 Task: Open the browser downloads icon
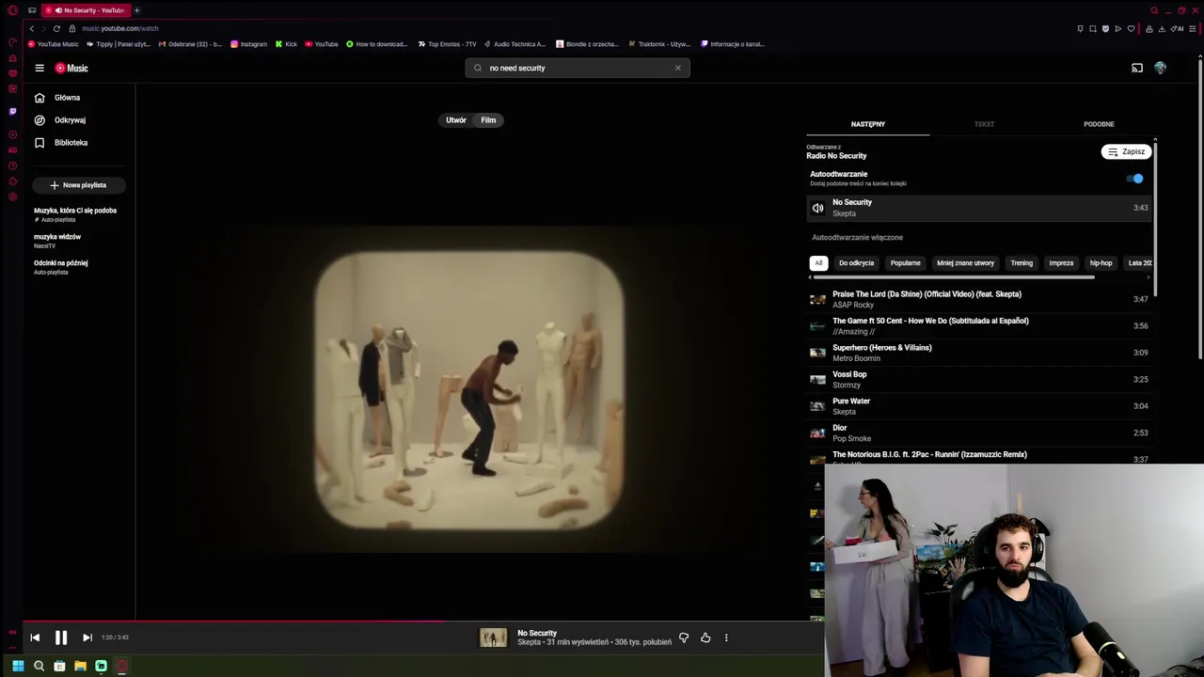click(x=1162, y=28)
